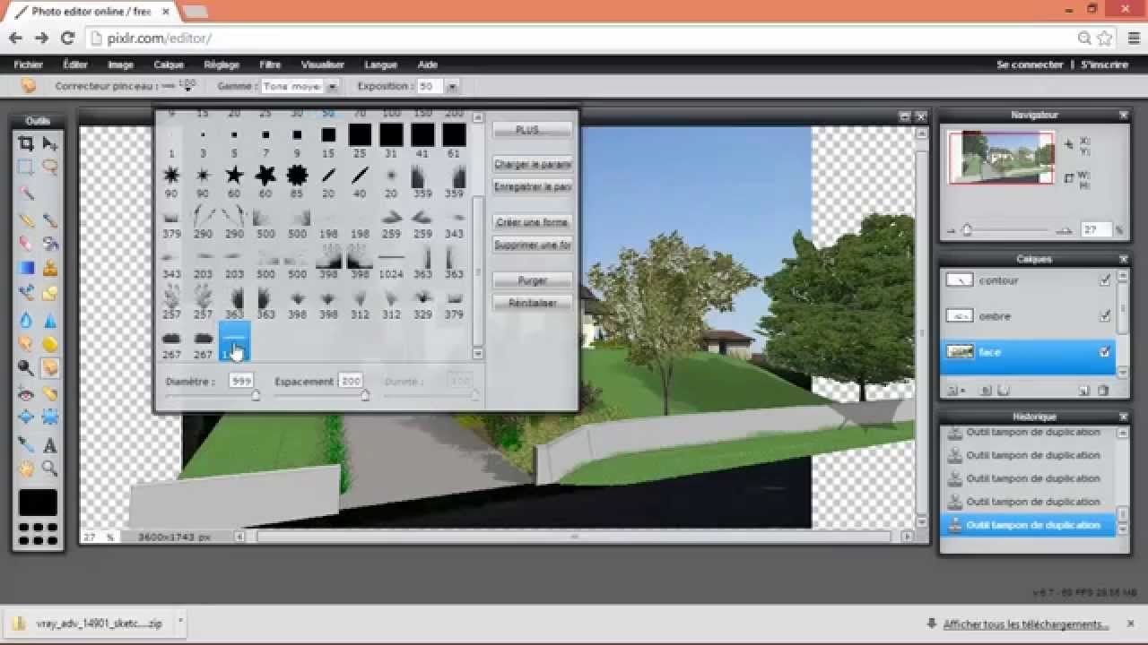Click the PLUS... button in brush panel
1148x645 pixels.
pos(533,130)
